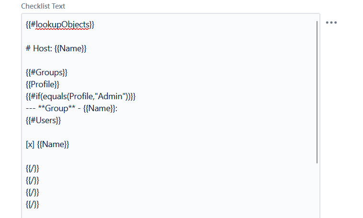The height and width of the screenshot is (218, 363).
Task: Click on the {{#Groups}} tag line
Action: click(x=46, y=72)
